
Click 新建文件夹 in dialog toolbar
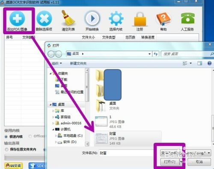pyautogui.click(x=78, y=63)
